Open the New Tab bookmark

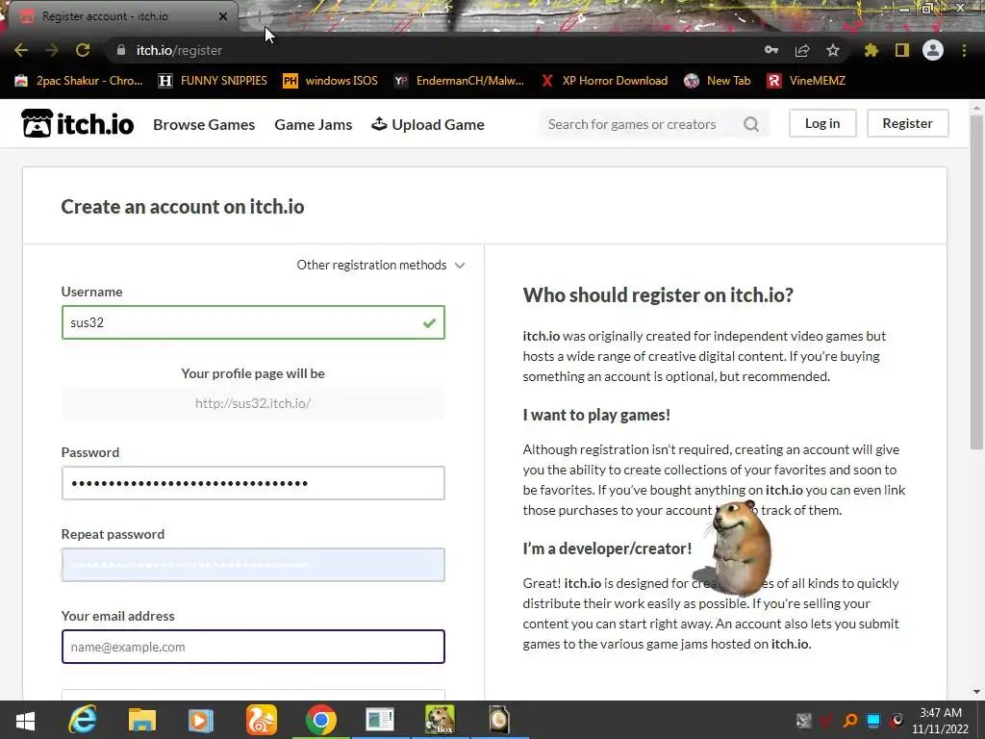[x=718, y=81]
